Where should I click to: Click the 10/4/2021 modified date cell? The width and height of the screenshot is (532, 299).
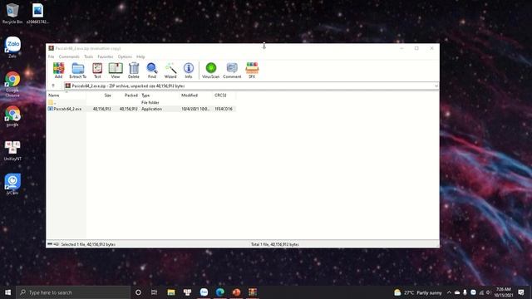(195, 109)
